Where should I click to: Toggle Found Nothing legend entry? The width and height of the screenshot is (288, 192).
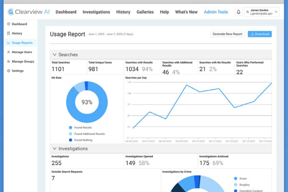tap(81, 140)
